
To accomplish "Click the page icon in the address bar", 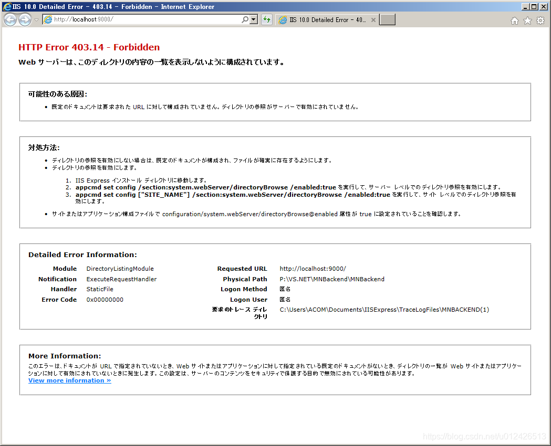I will pyautogui.click(x=48, y=19).
